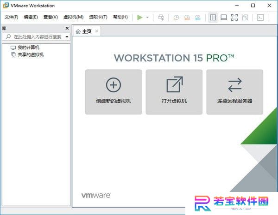Click the 打开虚拟机 tile
Viewport: 278px width, 215px height.
tap(174, 92)
